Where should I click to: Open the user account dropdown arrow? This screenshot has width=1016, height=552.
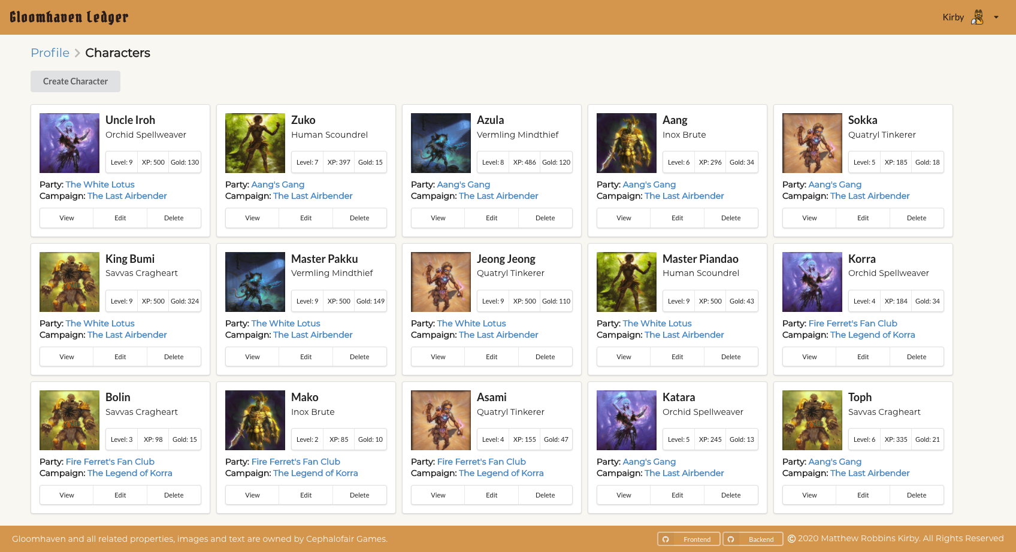pos(996,17)
